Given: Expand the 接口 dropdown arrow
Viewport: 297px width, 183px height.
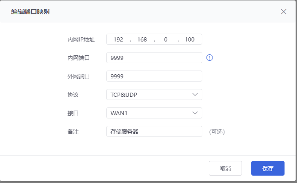Looking at the screenshot, I should click(195, 113).
